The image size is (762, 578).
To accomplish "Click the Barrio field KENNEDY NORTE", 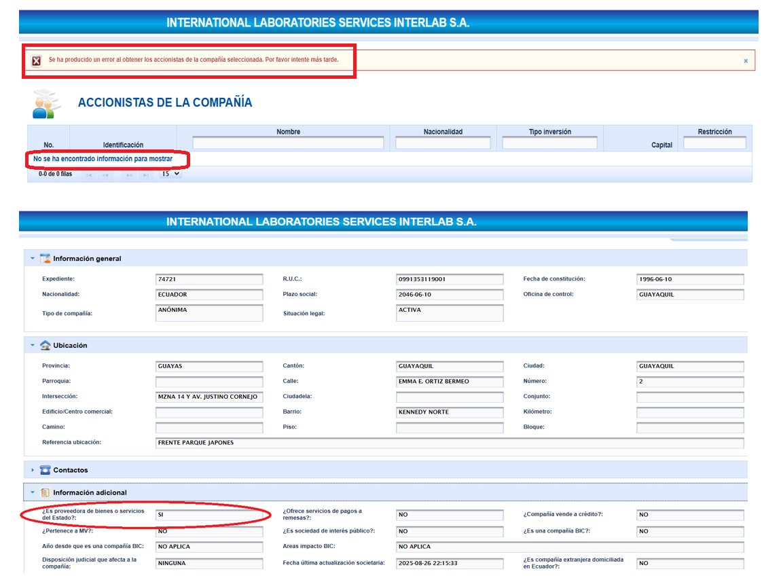I will pyautogui.click(x=450, y=412).
